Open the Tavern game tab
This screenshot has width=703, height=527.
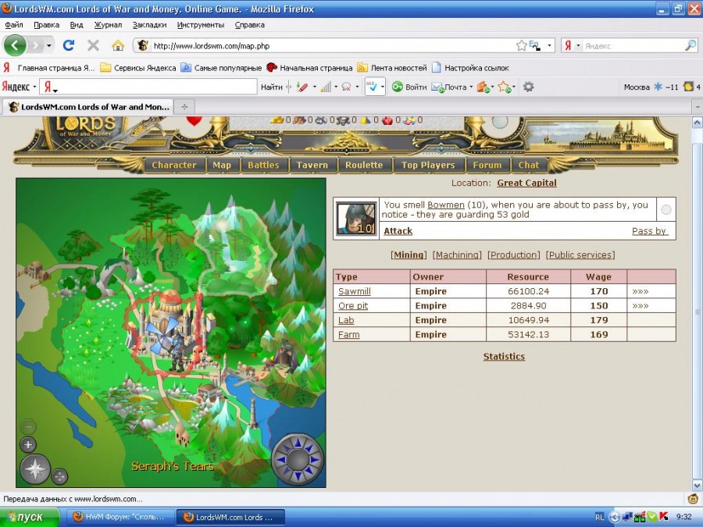[x=312, y=165]
